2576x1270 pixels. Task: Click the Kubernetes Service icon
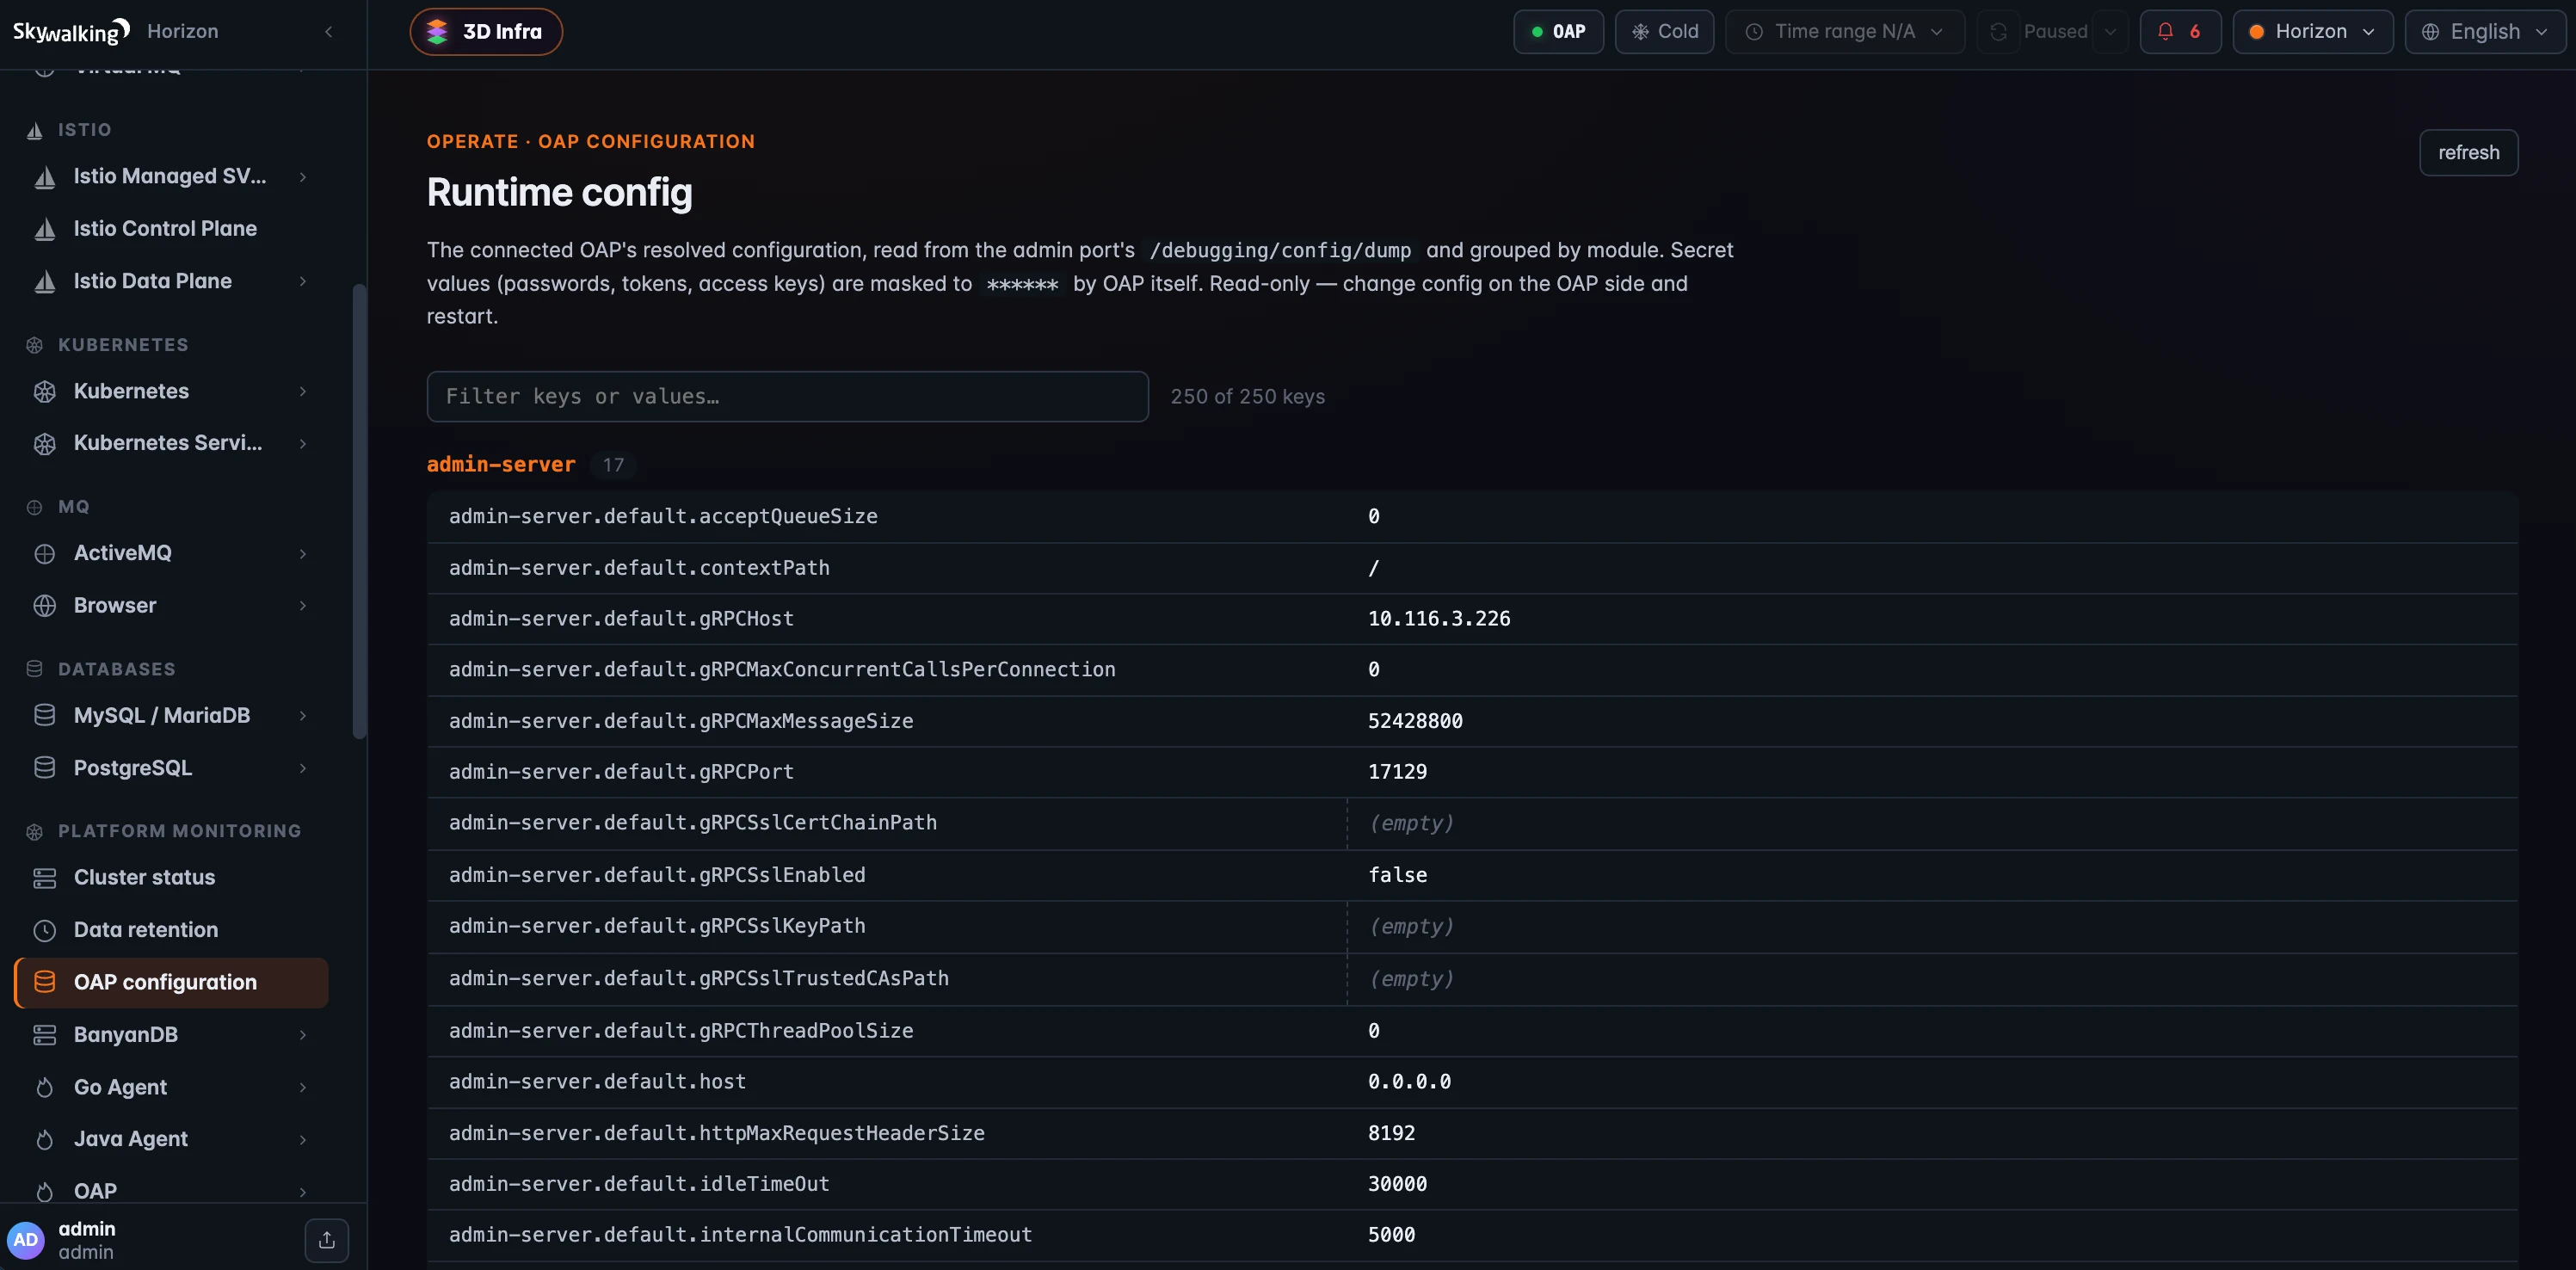click(45, 444)
